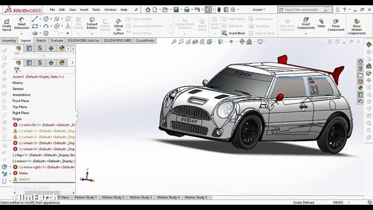The height and width of the screenshot is (210, 373).
Task: Activate Offset On Surface tool
Action: [x=118, y=27]
